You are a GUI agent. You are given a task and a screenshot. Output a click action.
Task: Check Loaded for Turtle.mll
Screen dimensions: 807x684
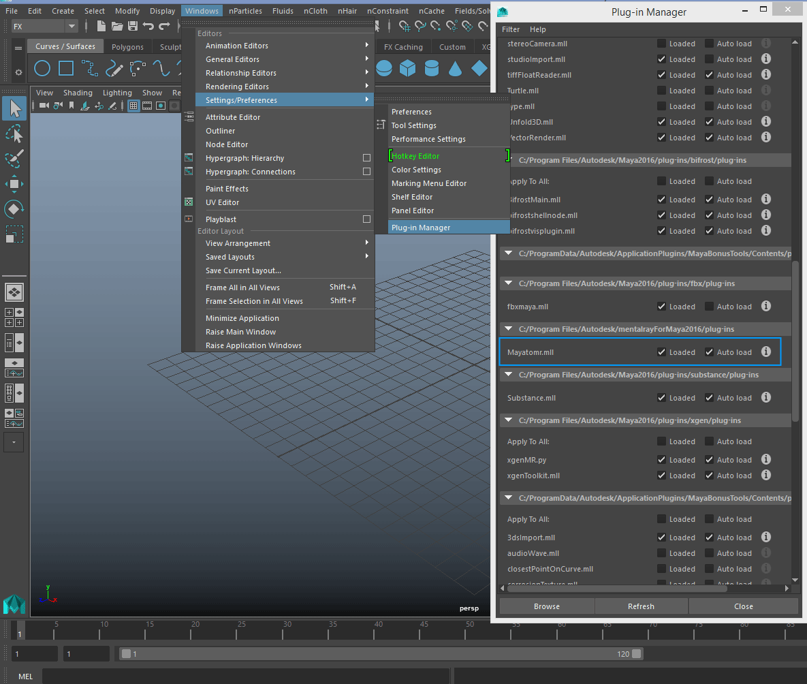point(661,91)
